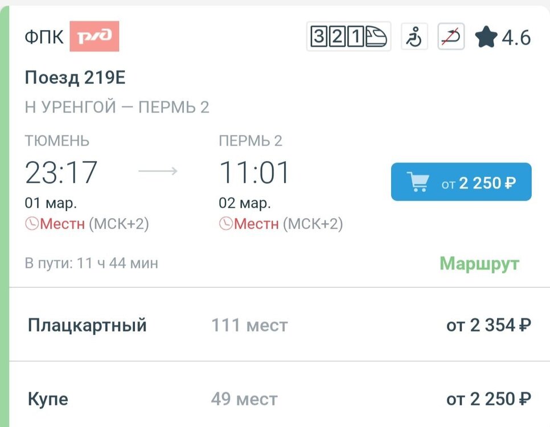Open the Маршрут route link
The width and height of the screenshot is (550, 427).
click(479, 264)
